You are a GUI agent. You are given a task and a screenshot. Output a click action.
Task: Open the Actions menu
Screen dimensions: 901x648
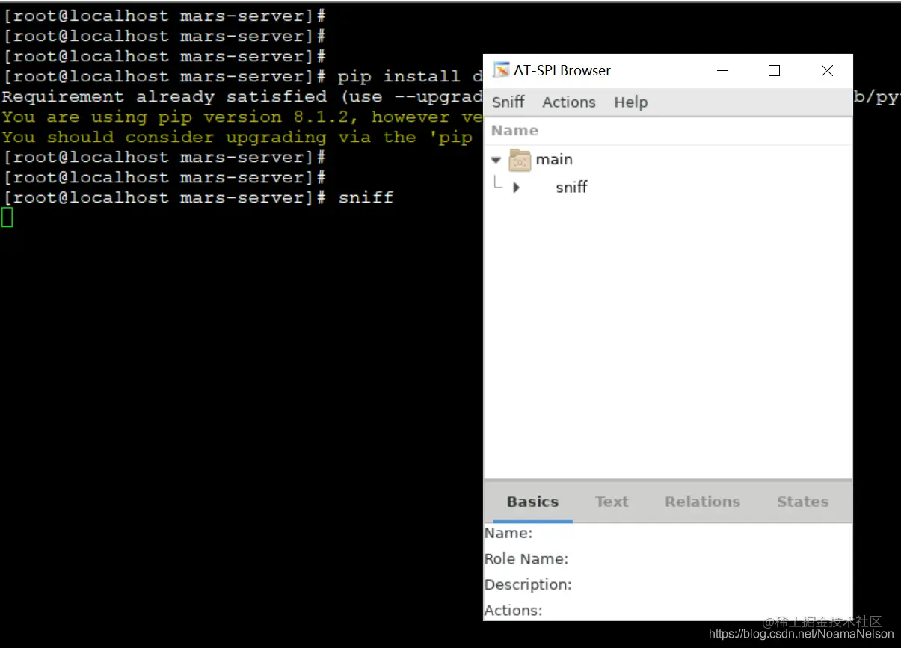pos(569,102)
